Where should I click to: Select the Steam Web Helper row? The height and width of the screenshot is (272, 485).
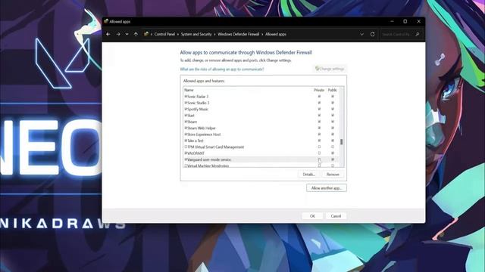point(261,128)
